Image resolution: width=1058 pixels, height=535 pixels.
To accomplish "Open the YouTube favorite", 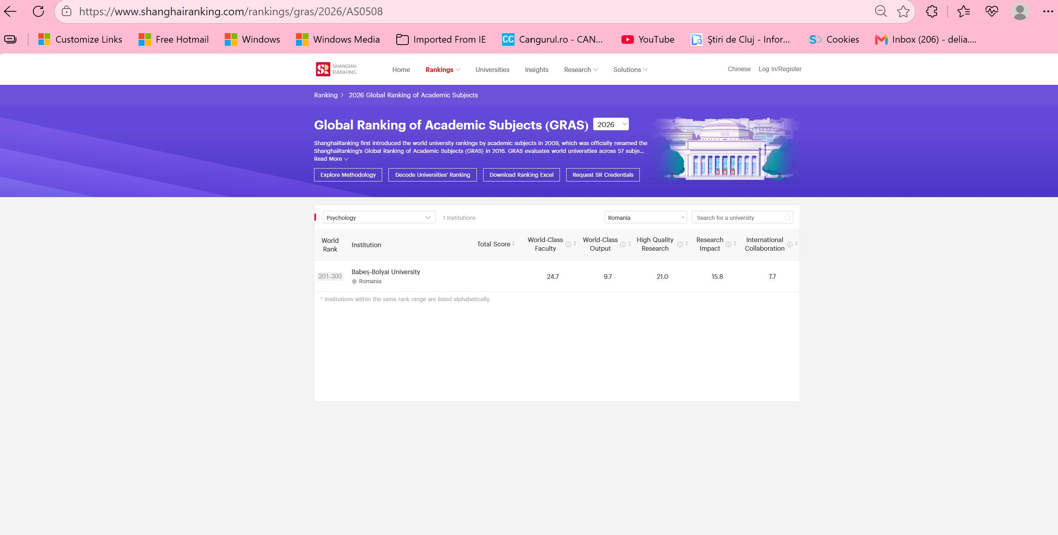I will (648, 39).
